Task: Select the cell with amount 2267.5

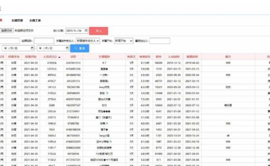Action: coord(52,118)
